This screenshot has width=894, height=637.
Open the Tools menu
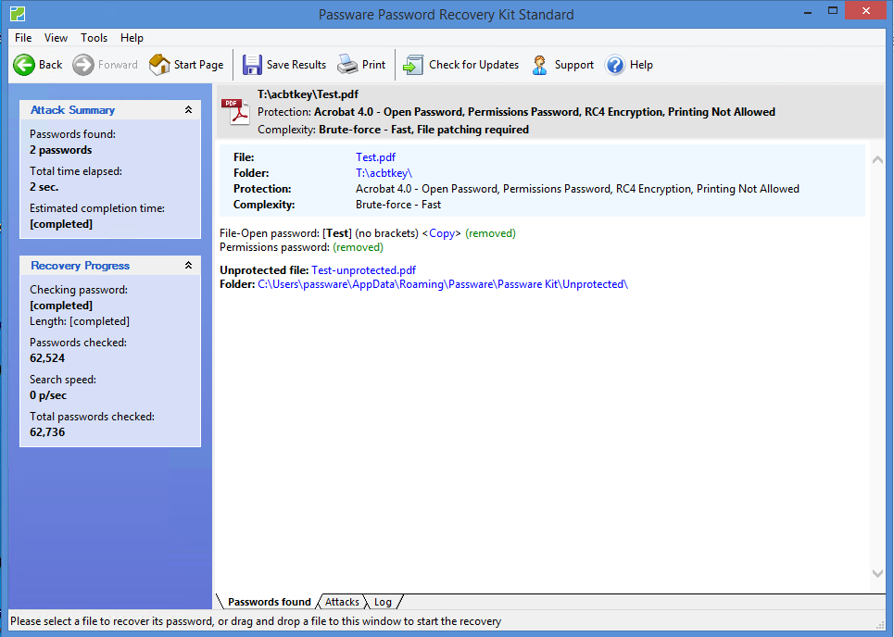(94, 38)
